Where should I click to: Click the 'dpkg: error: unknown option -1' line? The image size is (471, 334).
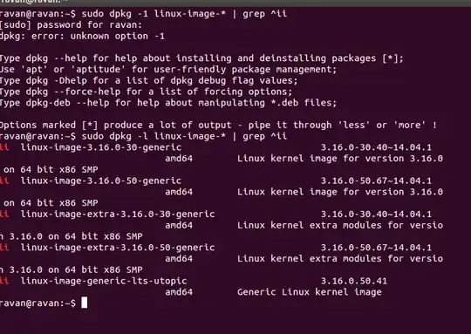click(82, 36)
